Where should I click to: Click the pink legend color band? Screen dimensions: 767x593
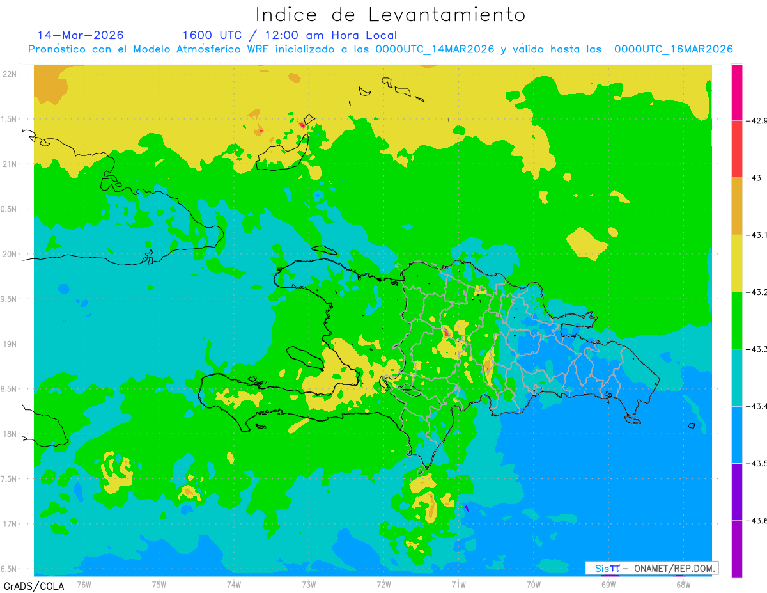tap(737, 92)
